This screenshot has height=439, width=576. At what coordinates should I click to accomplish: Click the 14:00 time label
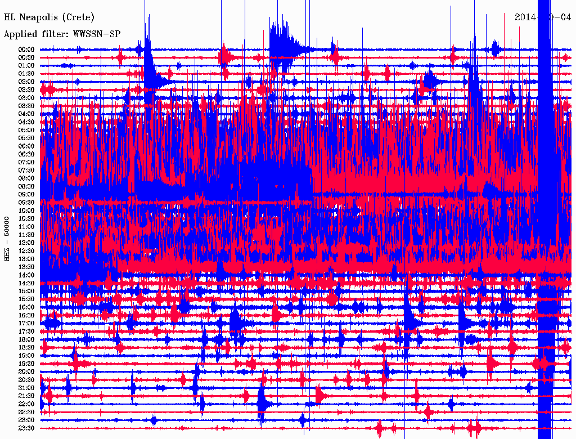[26, 275]
